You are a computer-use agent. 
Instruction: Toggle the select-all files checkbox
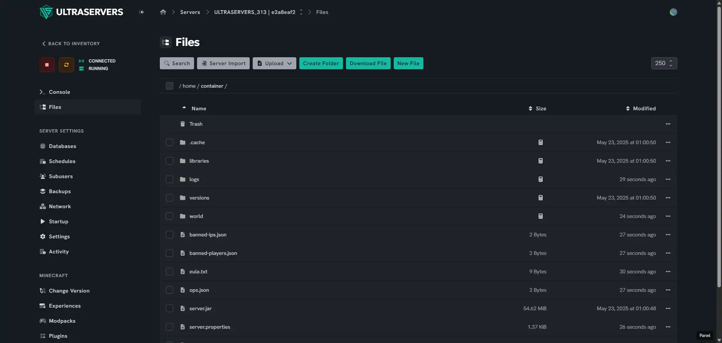[170, 86]
